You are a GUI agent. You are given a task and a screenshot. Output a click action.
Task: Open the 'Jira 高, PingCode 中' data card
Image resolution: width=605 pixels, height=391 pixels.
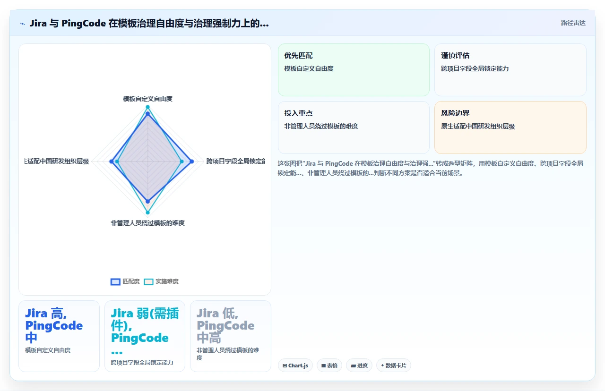(x=59, y=336)
